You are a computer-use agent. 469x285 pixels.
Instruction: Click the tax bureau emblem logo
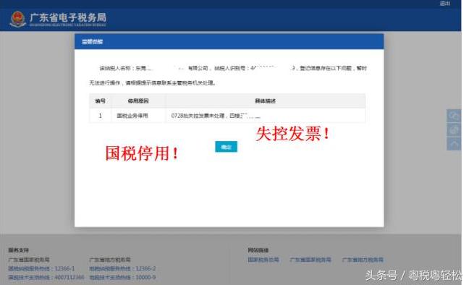[x=17, y=19]
